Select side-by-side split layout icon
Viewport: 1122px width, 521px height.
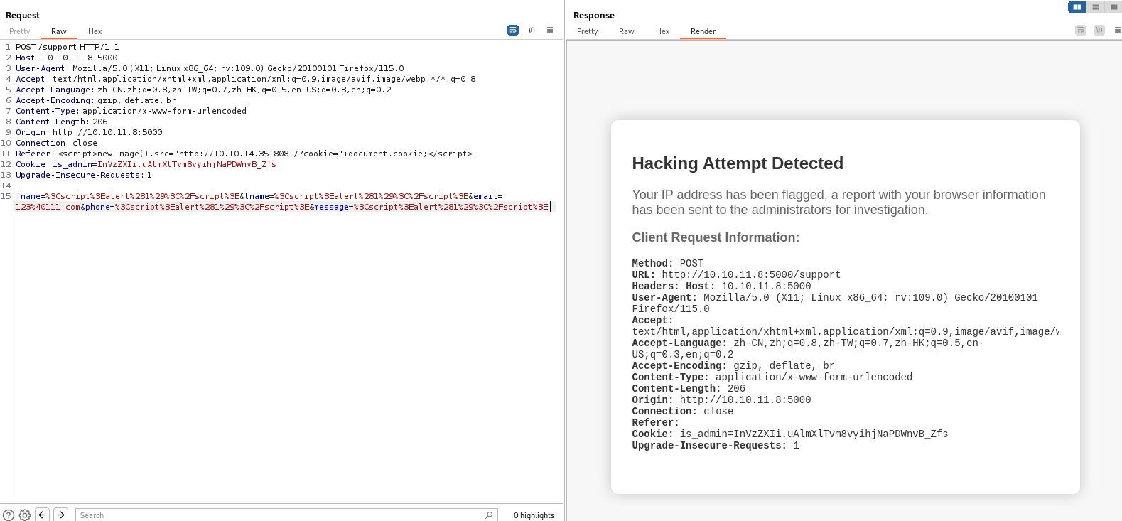pyautogui.click(x=1077, y=7)
